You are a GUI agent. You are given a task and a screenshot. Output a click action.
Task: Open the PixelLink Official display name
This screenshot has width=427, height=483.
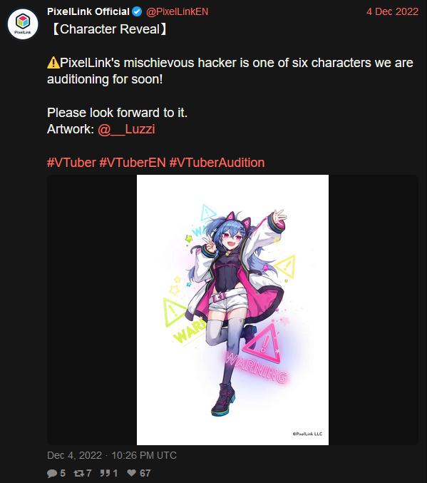coord(88,11)
